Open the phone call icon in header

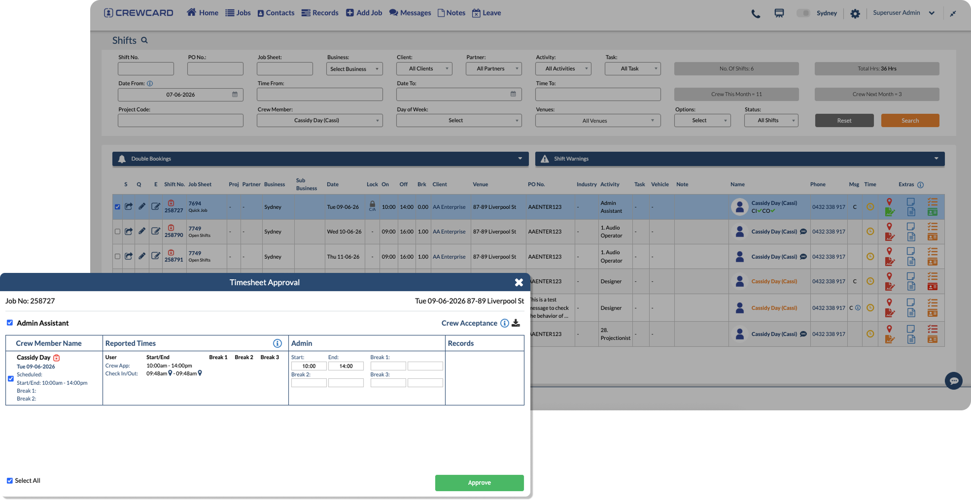coord(756,14)
